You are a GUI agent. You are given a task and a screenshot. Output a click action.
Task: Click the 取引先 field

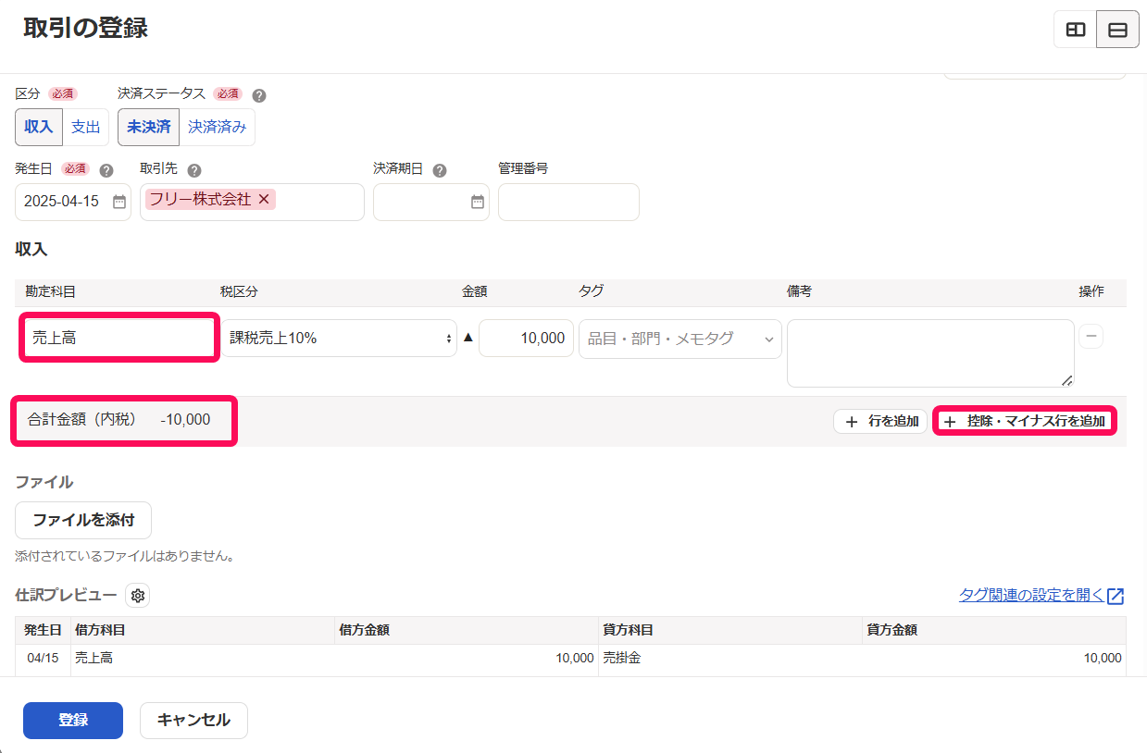click(x=252, y=202)
